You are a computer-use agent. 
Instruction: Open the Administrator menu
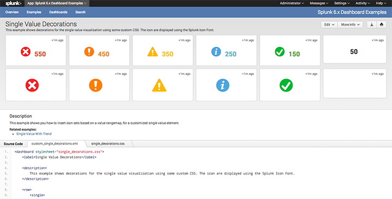click(x=292, y=3)
